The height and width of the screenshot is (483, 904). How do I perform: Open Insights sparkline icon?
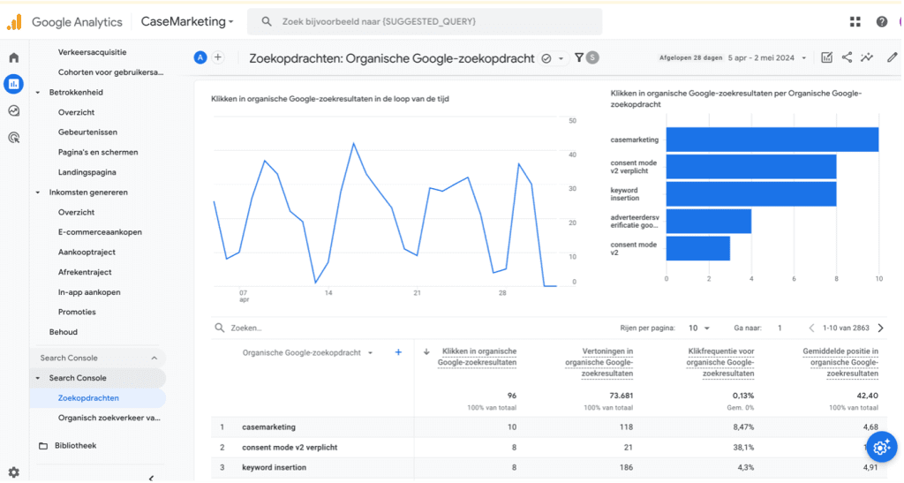[867, 57]
